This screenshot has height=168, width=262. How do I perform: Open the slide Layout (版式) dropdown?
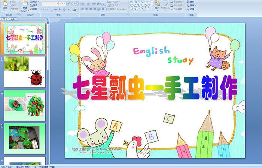34,1
